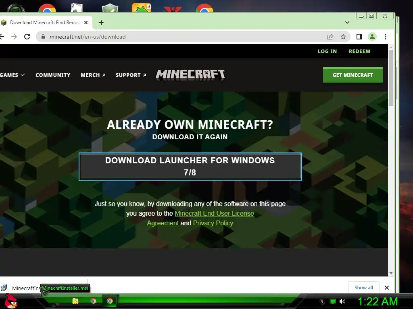Viewport: 413px width, 309px height.
Task: Bookmark this page with the star icon
Action: click(x=343, y=37)
